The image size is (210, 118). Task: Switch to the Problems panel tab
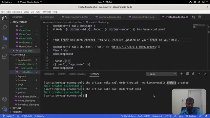click(49, 74)
